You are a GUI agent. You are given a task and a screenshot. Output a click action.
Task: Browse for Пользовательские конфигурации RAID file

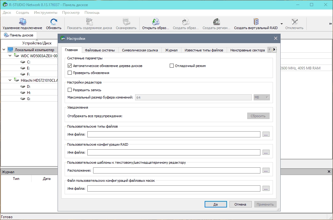[266, 152]
